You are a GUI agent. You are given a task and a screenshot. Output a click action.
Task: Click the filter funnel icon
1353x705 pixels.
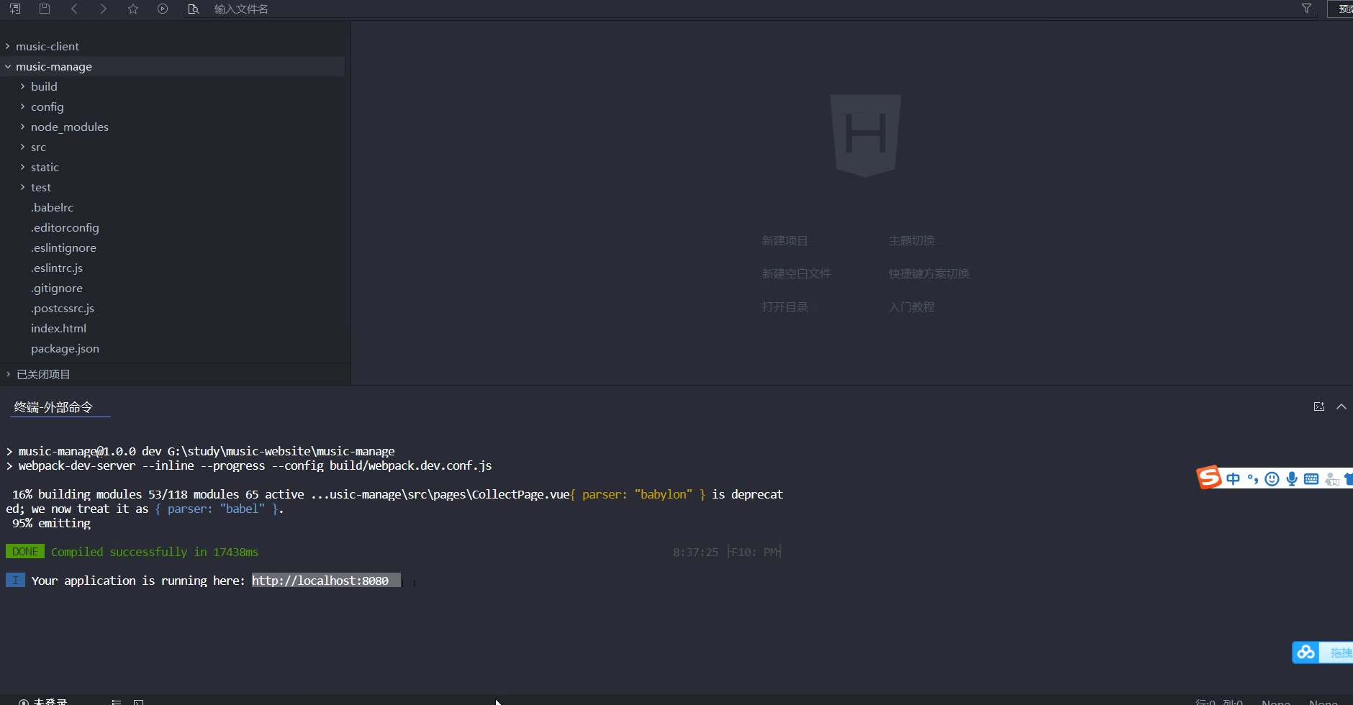[1306, 9]
